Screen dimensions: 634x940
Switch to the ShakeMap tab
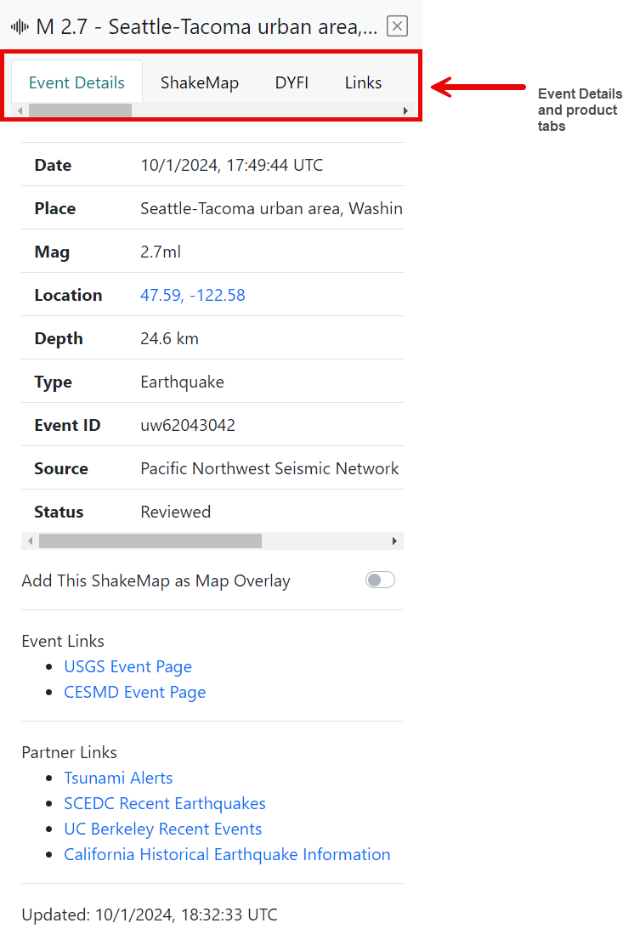[199, 82]
